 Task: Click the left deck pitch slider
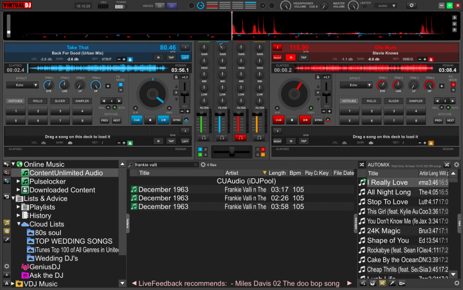click(185, 94)
